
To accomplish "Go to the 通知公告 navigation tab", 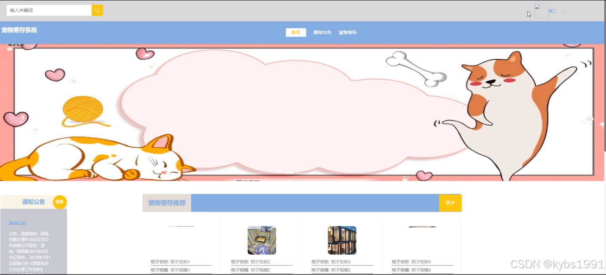I will point(322,32).
